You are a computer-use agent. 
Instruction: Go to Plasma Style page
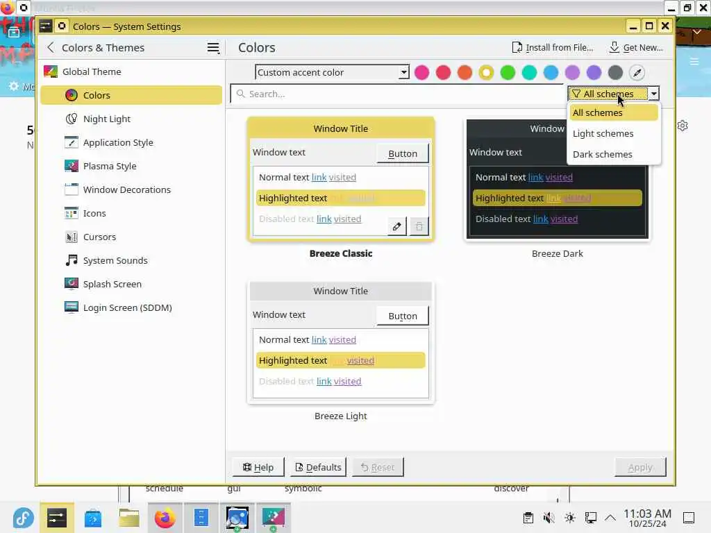click(x=131, y=166)
